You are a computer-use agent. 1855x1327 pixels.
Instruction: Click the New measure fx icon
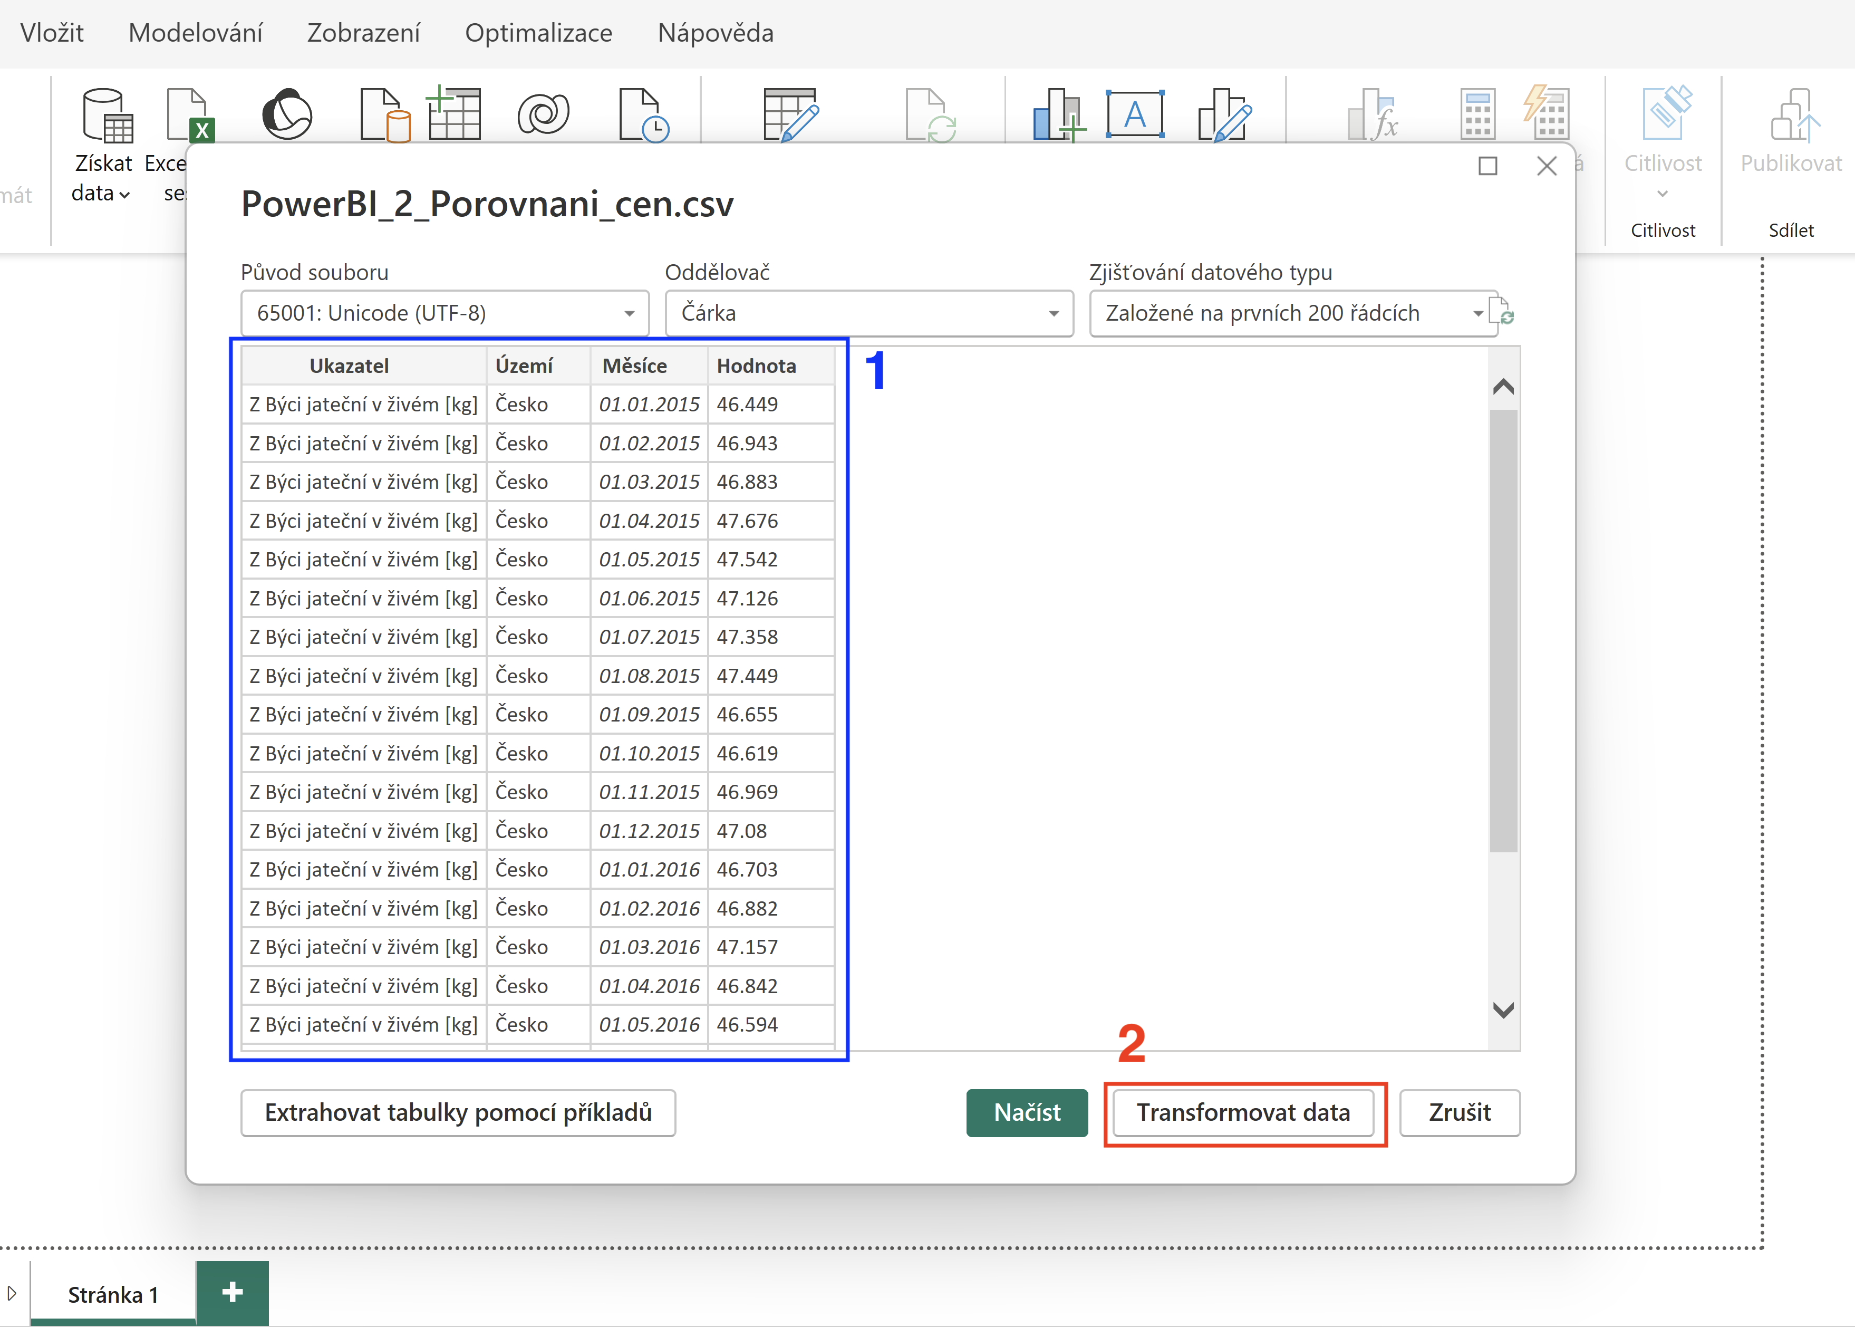point(1373,114)
